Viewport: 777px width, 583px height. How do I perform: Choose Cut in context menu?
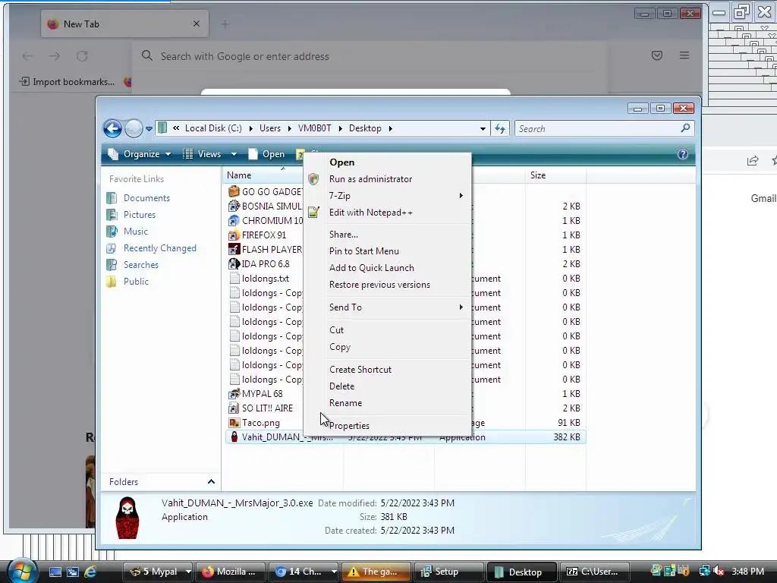coord(336,330)
